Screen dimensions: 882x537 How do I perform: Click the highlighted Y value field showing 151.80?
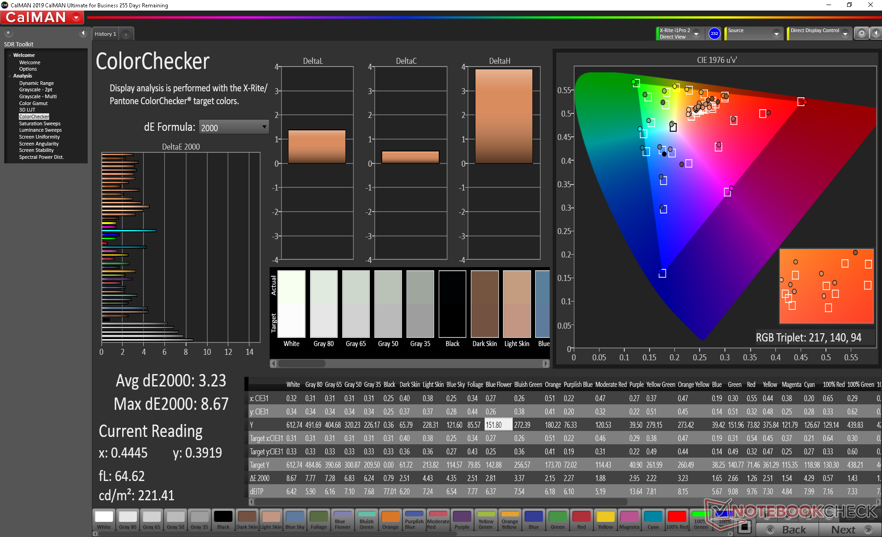498,425
